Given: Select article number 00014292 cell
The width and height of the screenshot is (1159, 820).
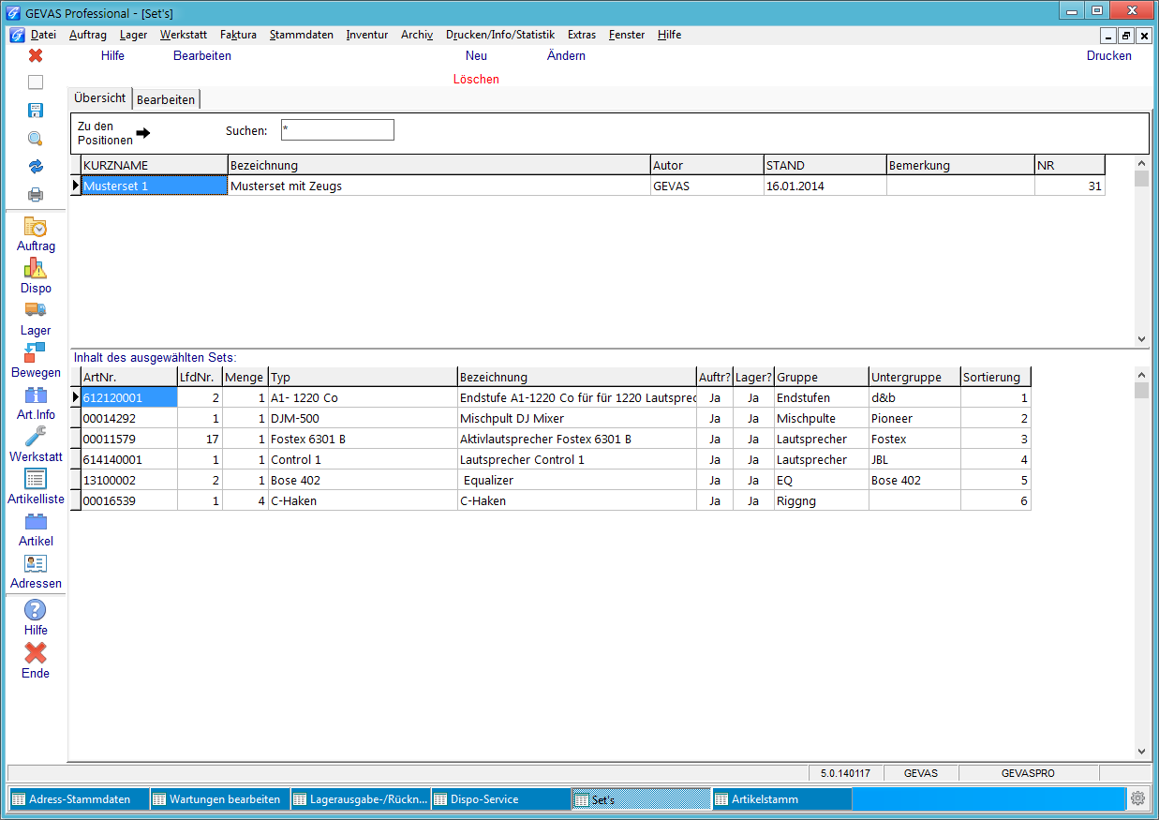Looking at the screenshot, I should pyautogui.click(x=129, y=418).
